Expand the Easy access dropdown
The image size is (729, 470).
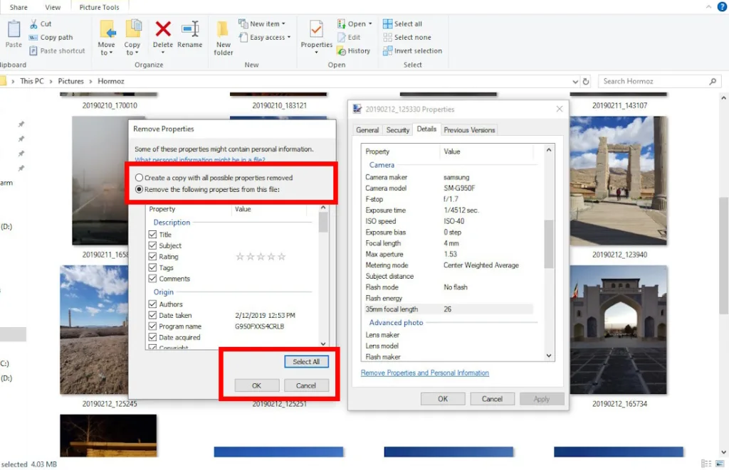click(x=270, y=38)
